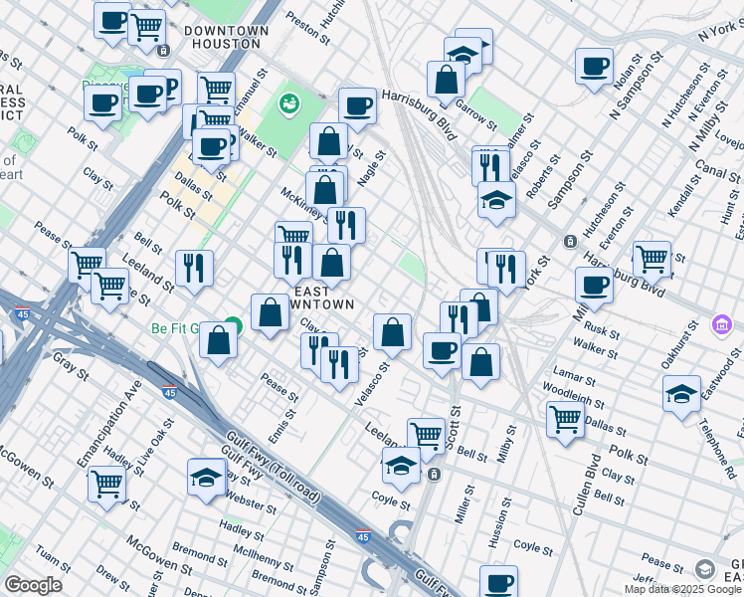This screenshot has height=597, width=744.
Task: Select the 'Tuam St' street label
Action: (53, 559)
